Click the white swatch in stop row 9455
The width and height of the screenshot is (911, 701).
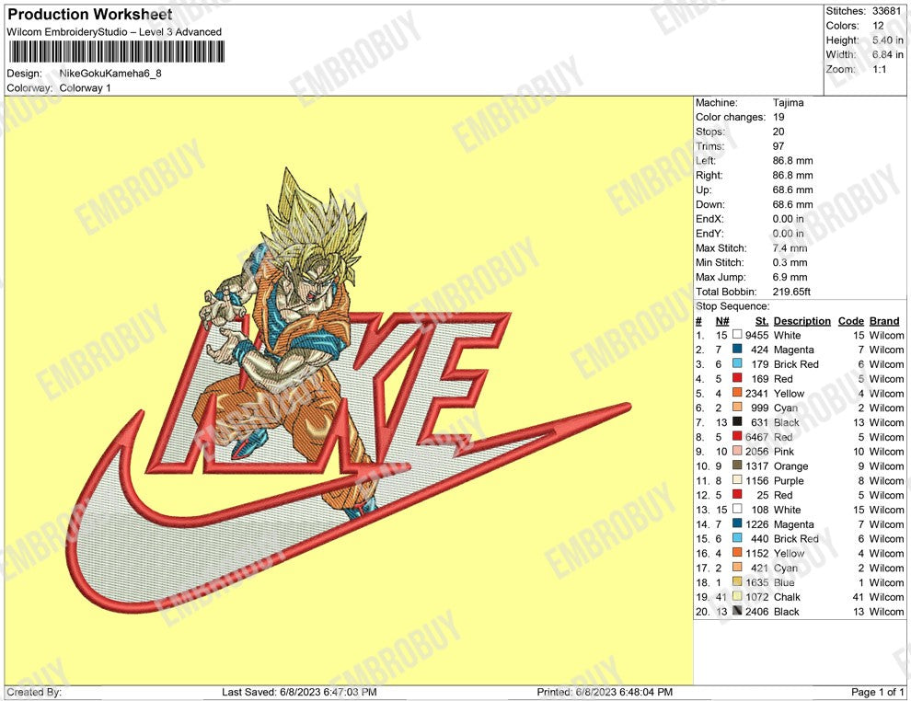pyautogui.click(x=737, y=335)
